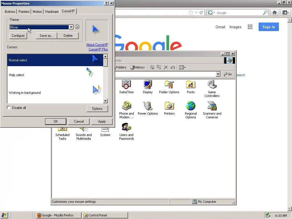Open the Power Options icon

click(148, 108)
